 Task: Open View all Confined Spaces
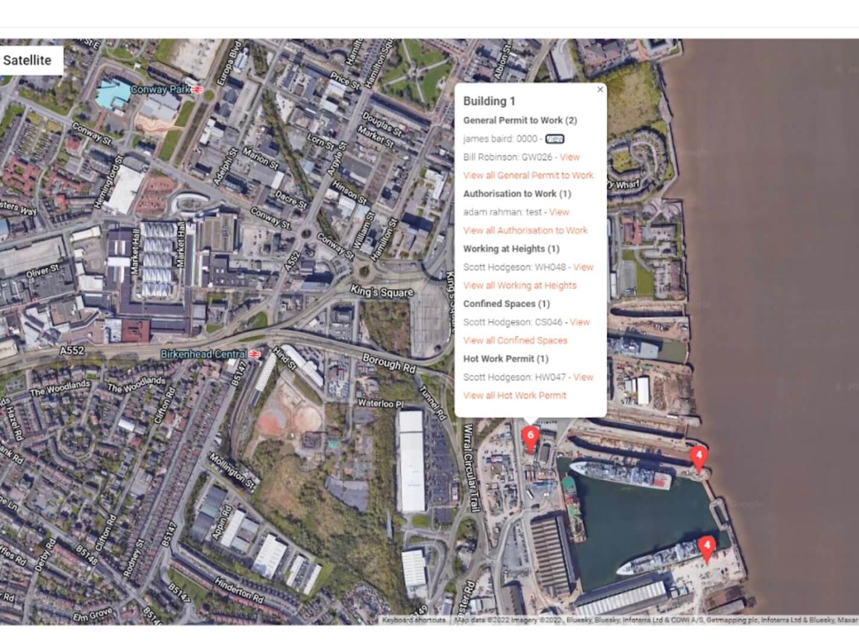(x=515, y=340)
